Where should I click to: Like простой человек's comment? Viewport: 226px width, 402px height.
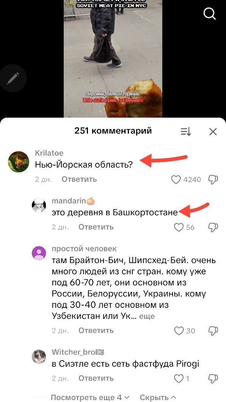coord(179,331)
